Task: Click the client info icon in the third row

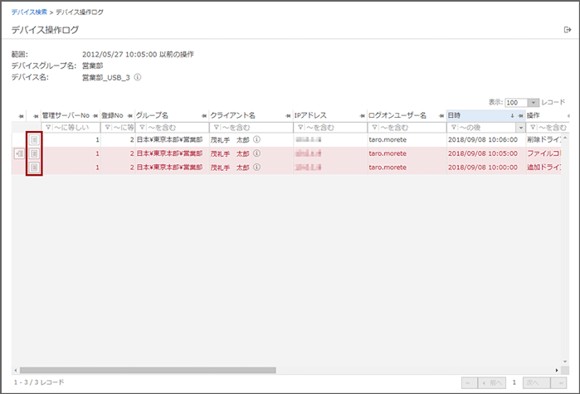Action: [x=257, y=168]
